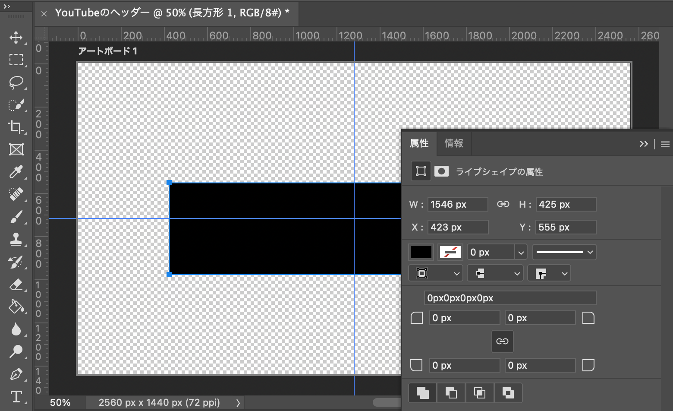Select the Brush tool
The width and height of the screenshot is (673, 411).
point(16,217)
